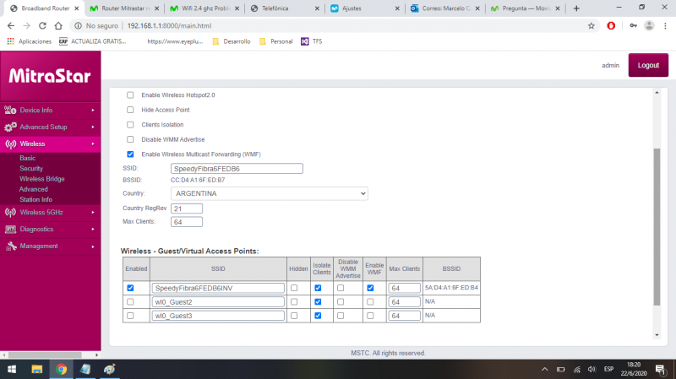Open the Chrome three-dot menu
Image resolution: width=676 pixels, height=379 pixels.
[665, 26]
